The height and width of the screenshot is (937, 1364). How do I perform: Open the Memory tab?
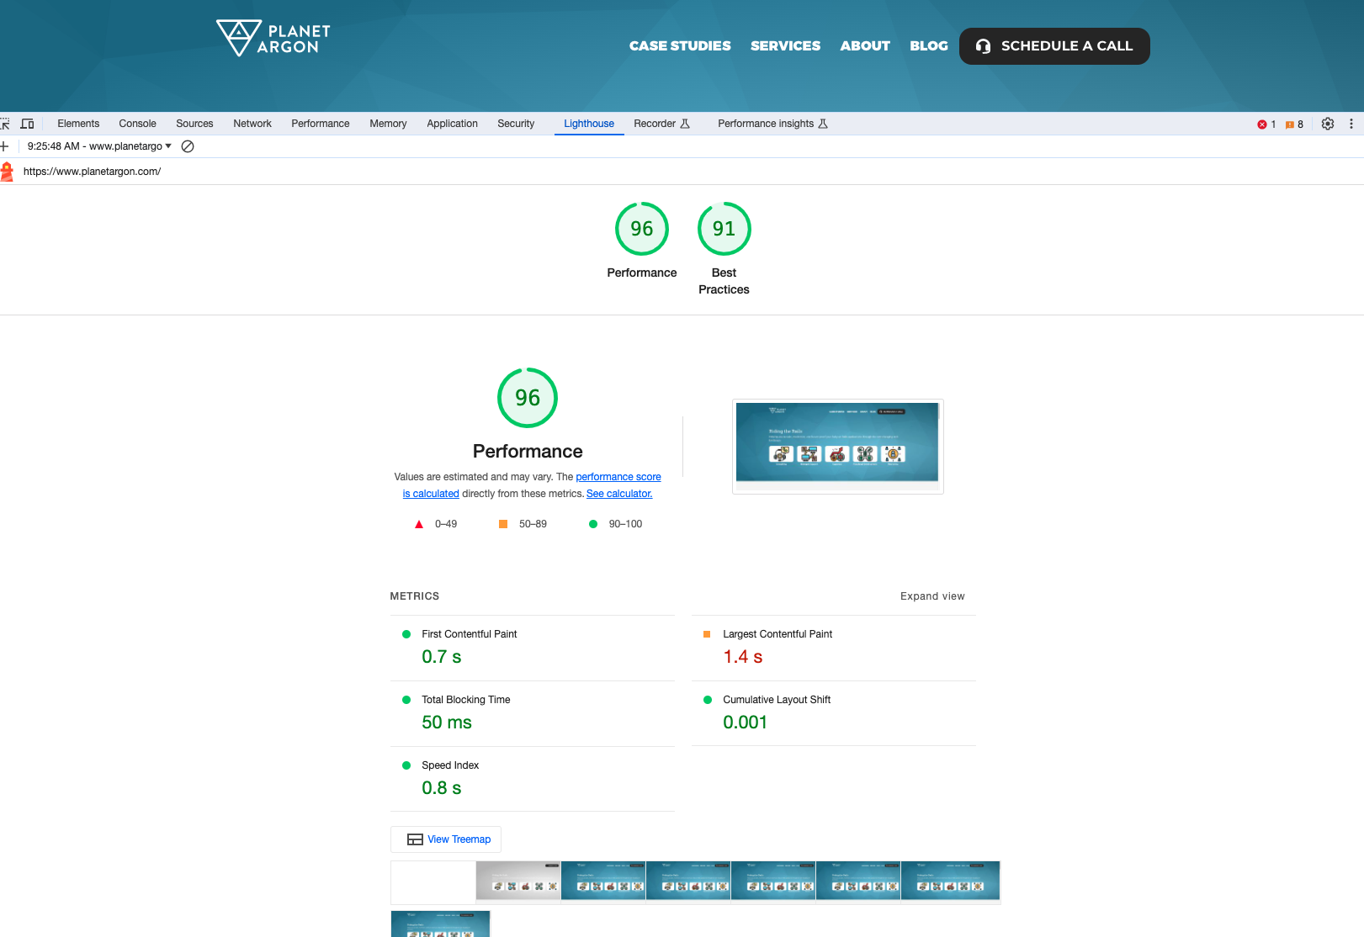click(x=388, y=124)
